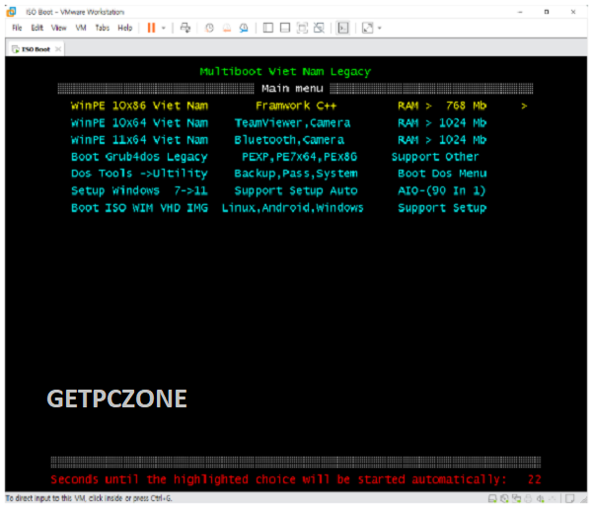Toggle Unity mode icon
This screenshot has height=506, width=592.
pos(319,29)
